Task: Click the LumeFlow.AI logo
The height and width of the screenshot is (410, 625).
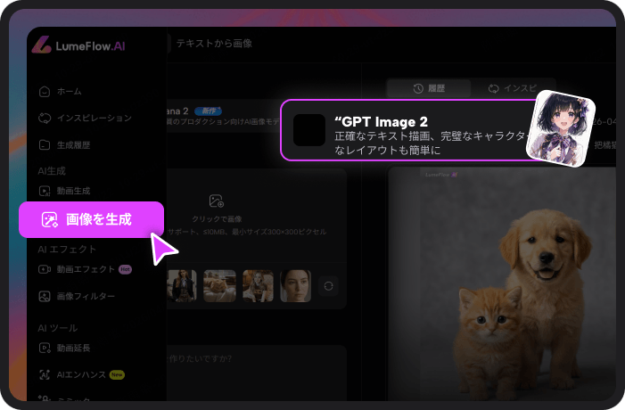Action: (78, 45)
